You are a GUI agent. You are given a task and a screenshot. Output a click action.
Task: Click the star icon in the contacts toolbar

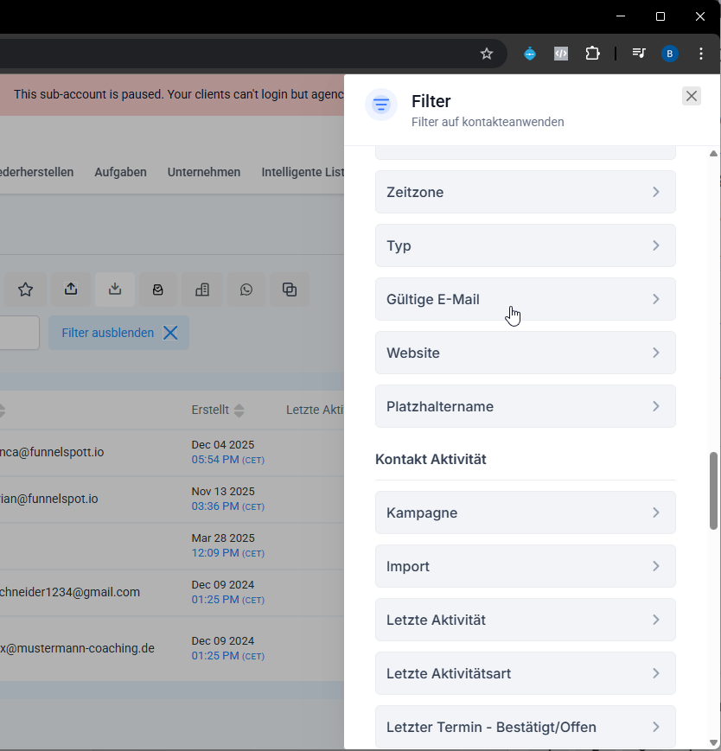[25, 290]
